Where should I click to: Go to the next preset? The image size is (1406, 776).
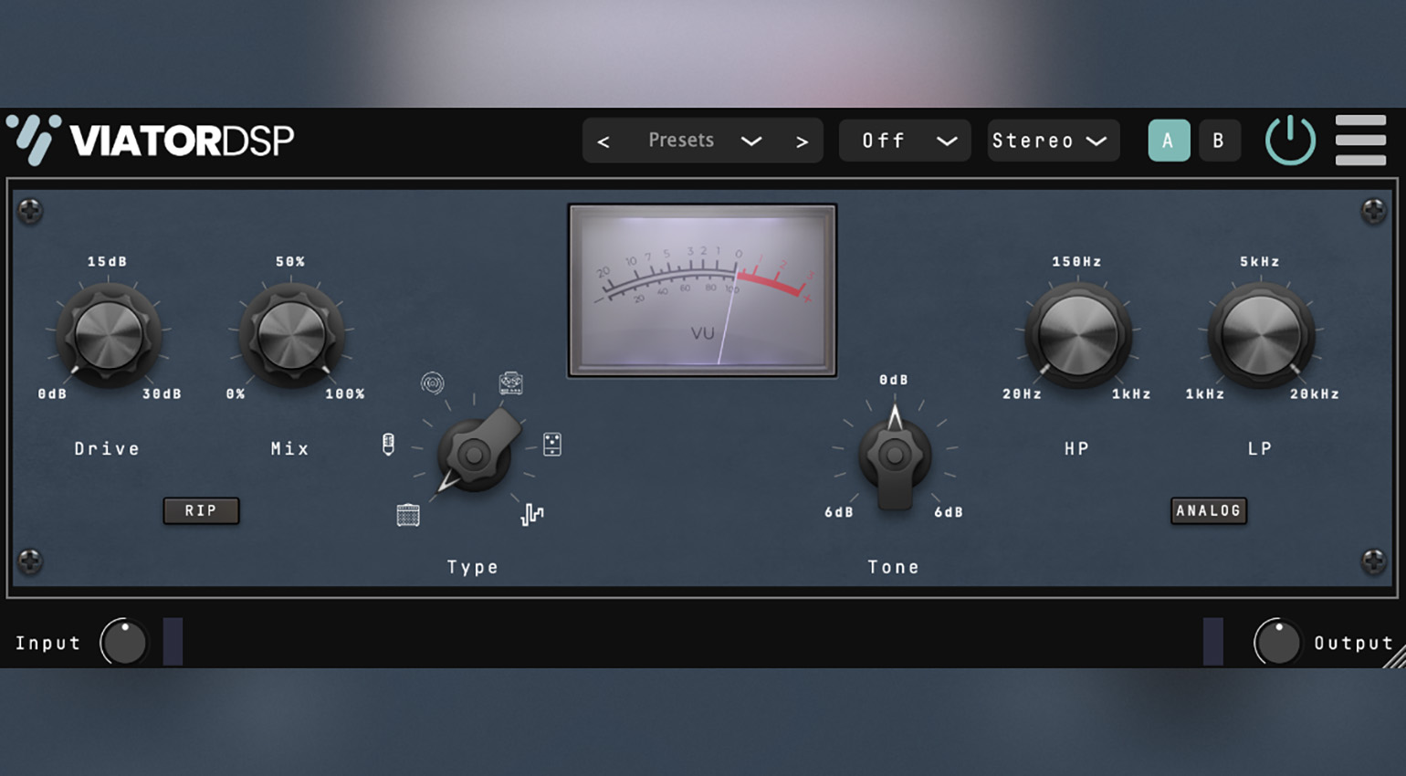(x=802, y=142)
